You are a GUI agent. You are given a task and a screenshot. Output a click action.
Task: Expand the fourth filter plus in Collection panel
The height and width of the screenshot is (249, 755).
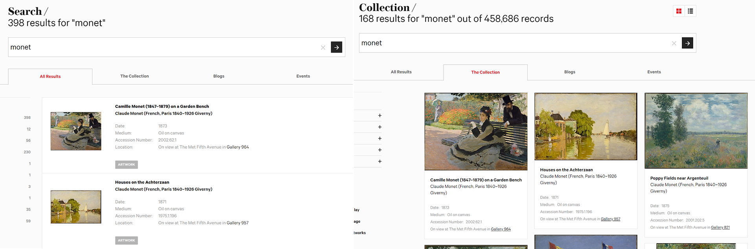pyautogui.click(x=379, y=150)
